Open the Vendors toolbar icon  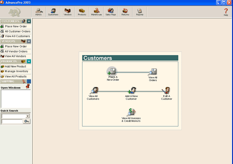point(68,12)
